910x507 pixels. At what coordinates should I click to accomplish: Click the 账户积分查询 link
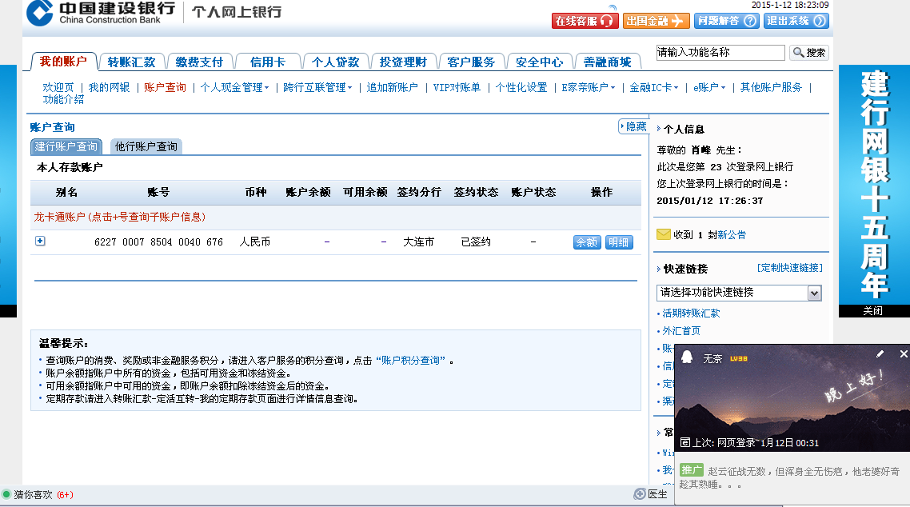[413, 361]
